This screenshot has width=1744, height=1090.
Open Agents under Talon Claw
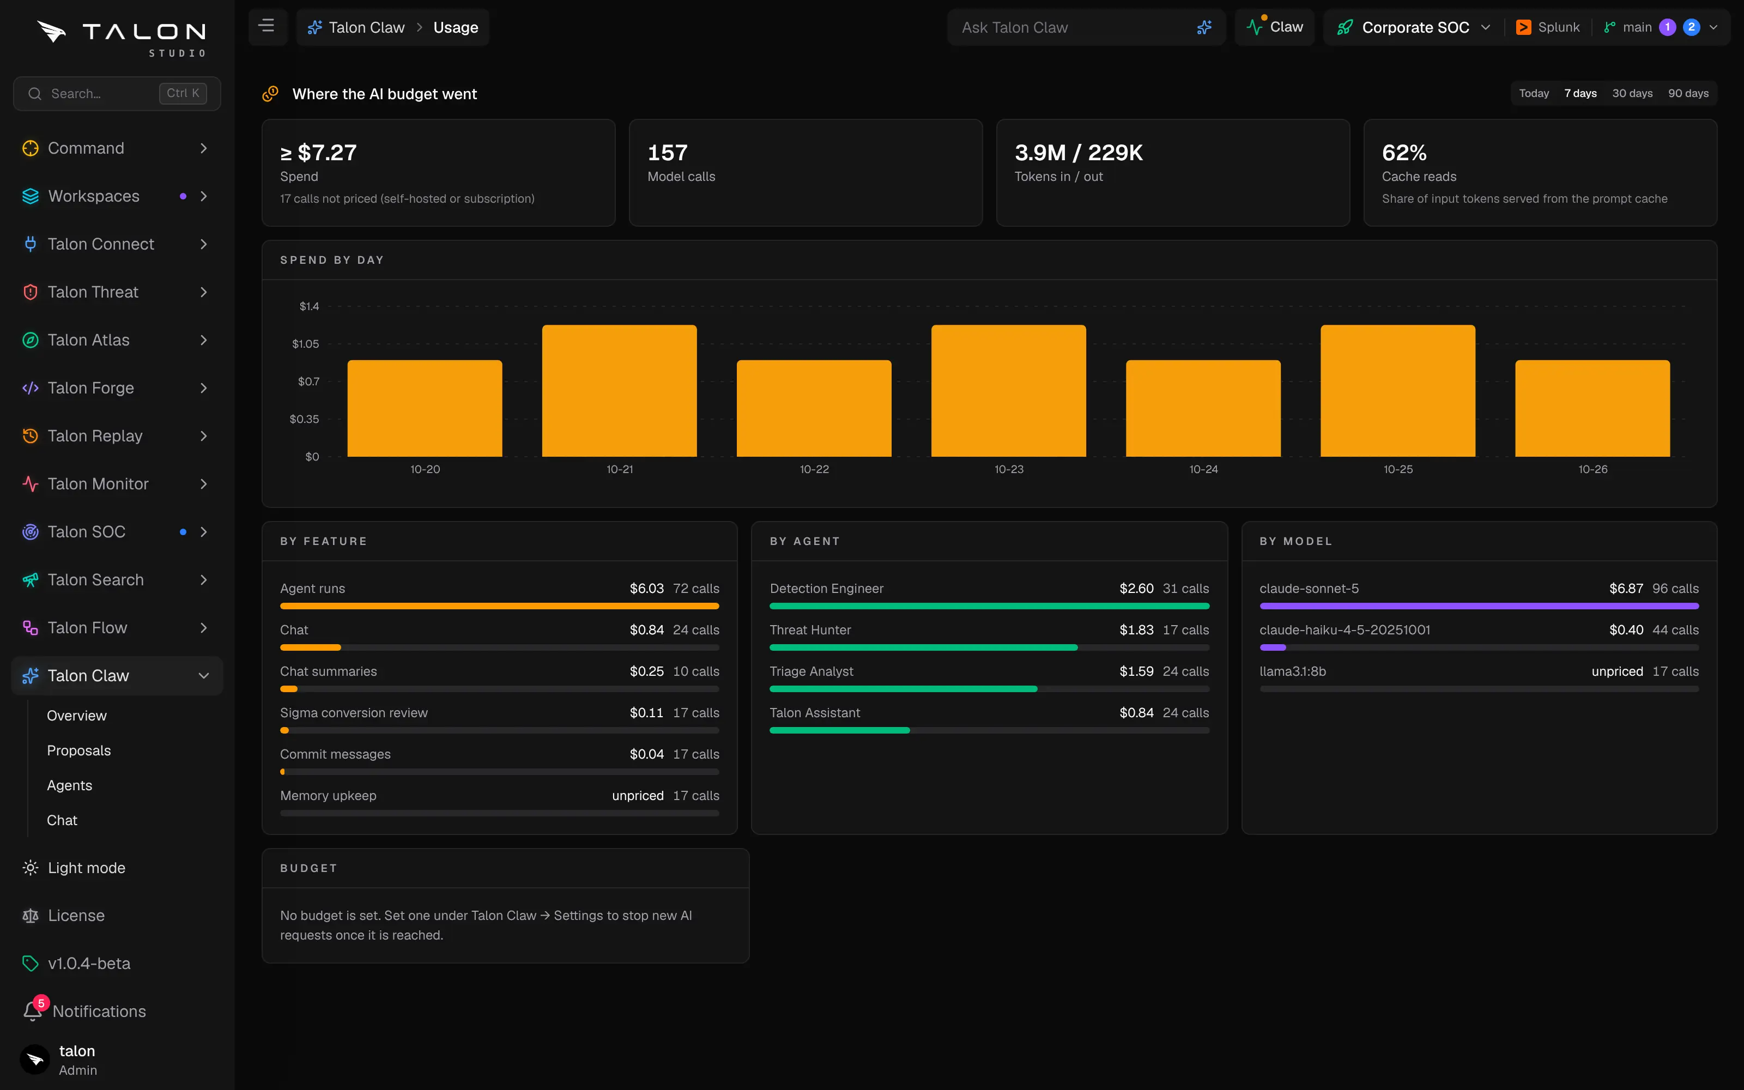tap(69, 786)
